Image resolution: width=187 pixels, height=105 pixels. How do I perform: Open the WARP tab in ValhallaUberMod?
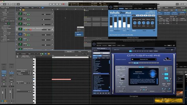(153, 15)
